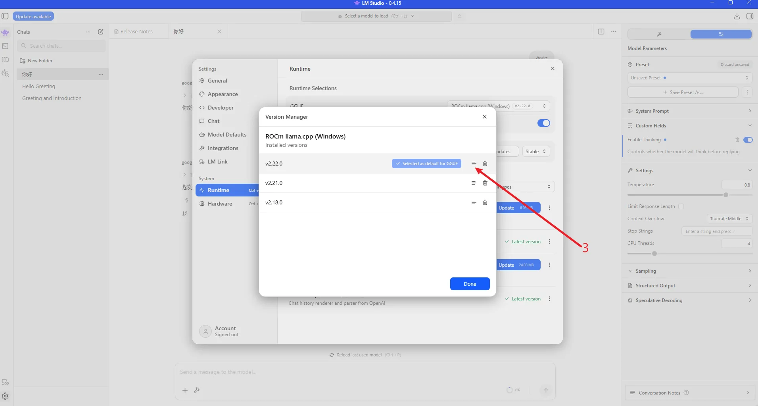Toggle the left sidebar panel icon

click(x=5, y=16)
